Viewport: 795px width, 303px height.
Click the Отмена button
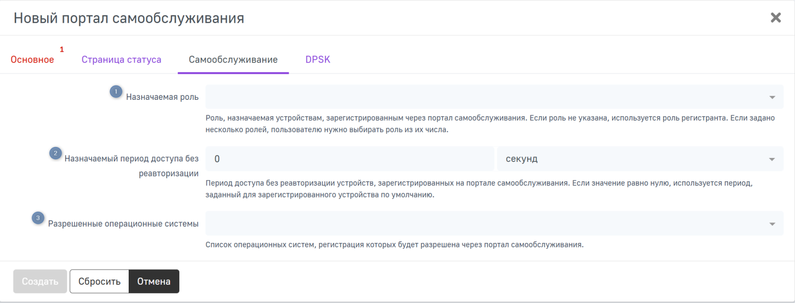pyautogui.click(x=154, y=282)
